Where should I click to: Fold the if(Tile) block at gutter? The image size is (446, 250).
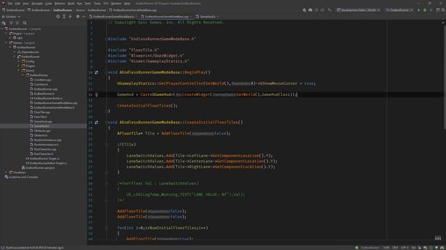[107, 144]
